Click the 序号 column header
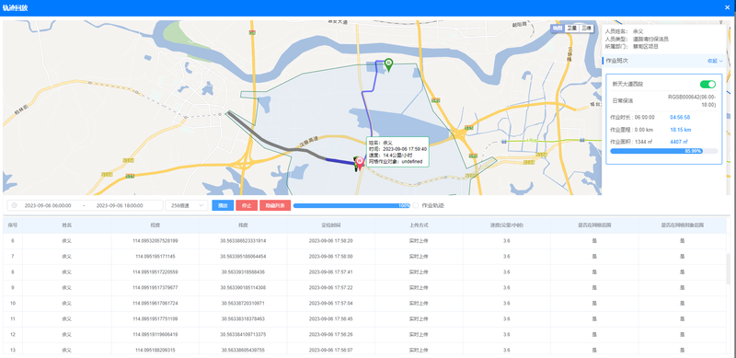 13,225
